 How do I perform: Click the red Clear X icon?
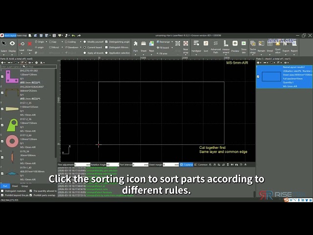click(29, 44)
